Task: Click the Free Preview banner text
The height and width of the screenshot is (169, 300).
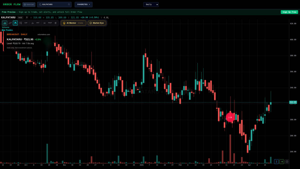Action: click(42, 12)
